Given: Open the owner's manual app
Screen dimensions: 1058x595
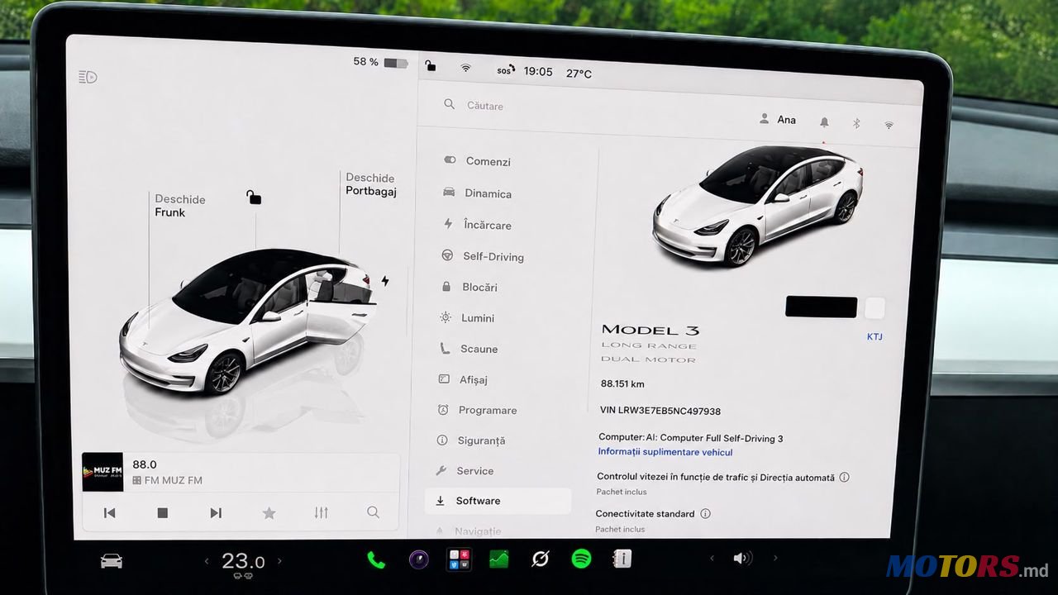Looking at the screenshot, I should [x=622, y=559].
